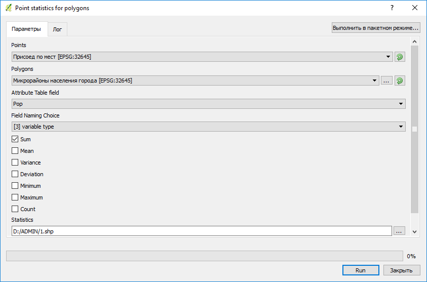The image size is (427, 282).
Task: Click the Закрыть button
Action: [402, 270]
